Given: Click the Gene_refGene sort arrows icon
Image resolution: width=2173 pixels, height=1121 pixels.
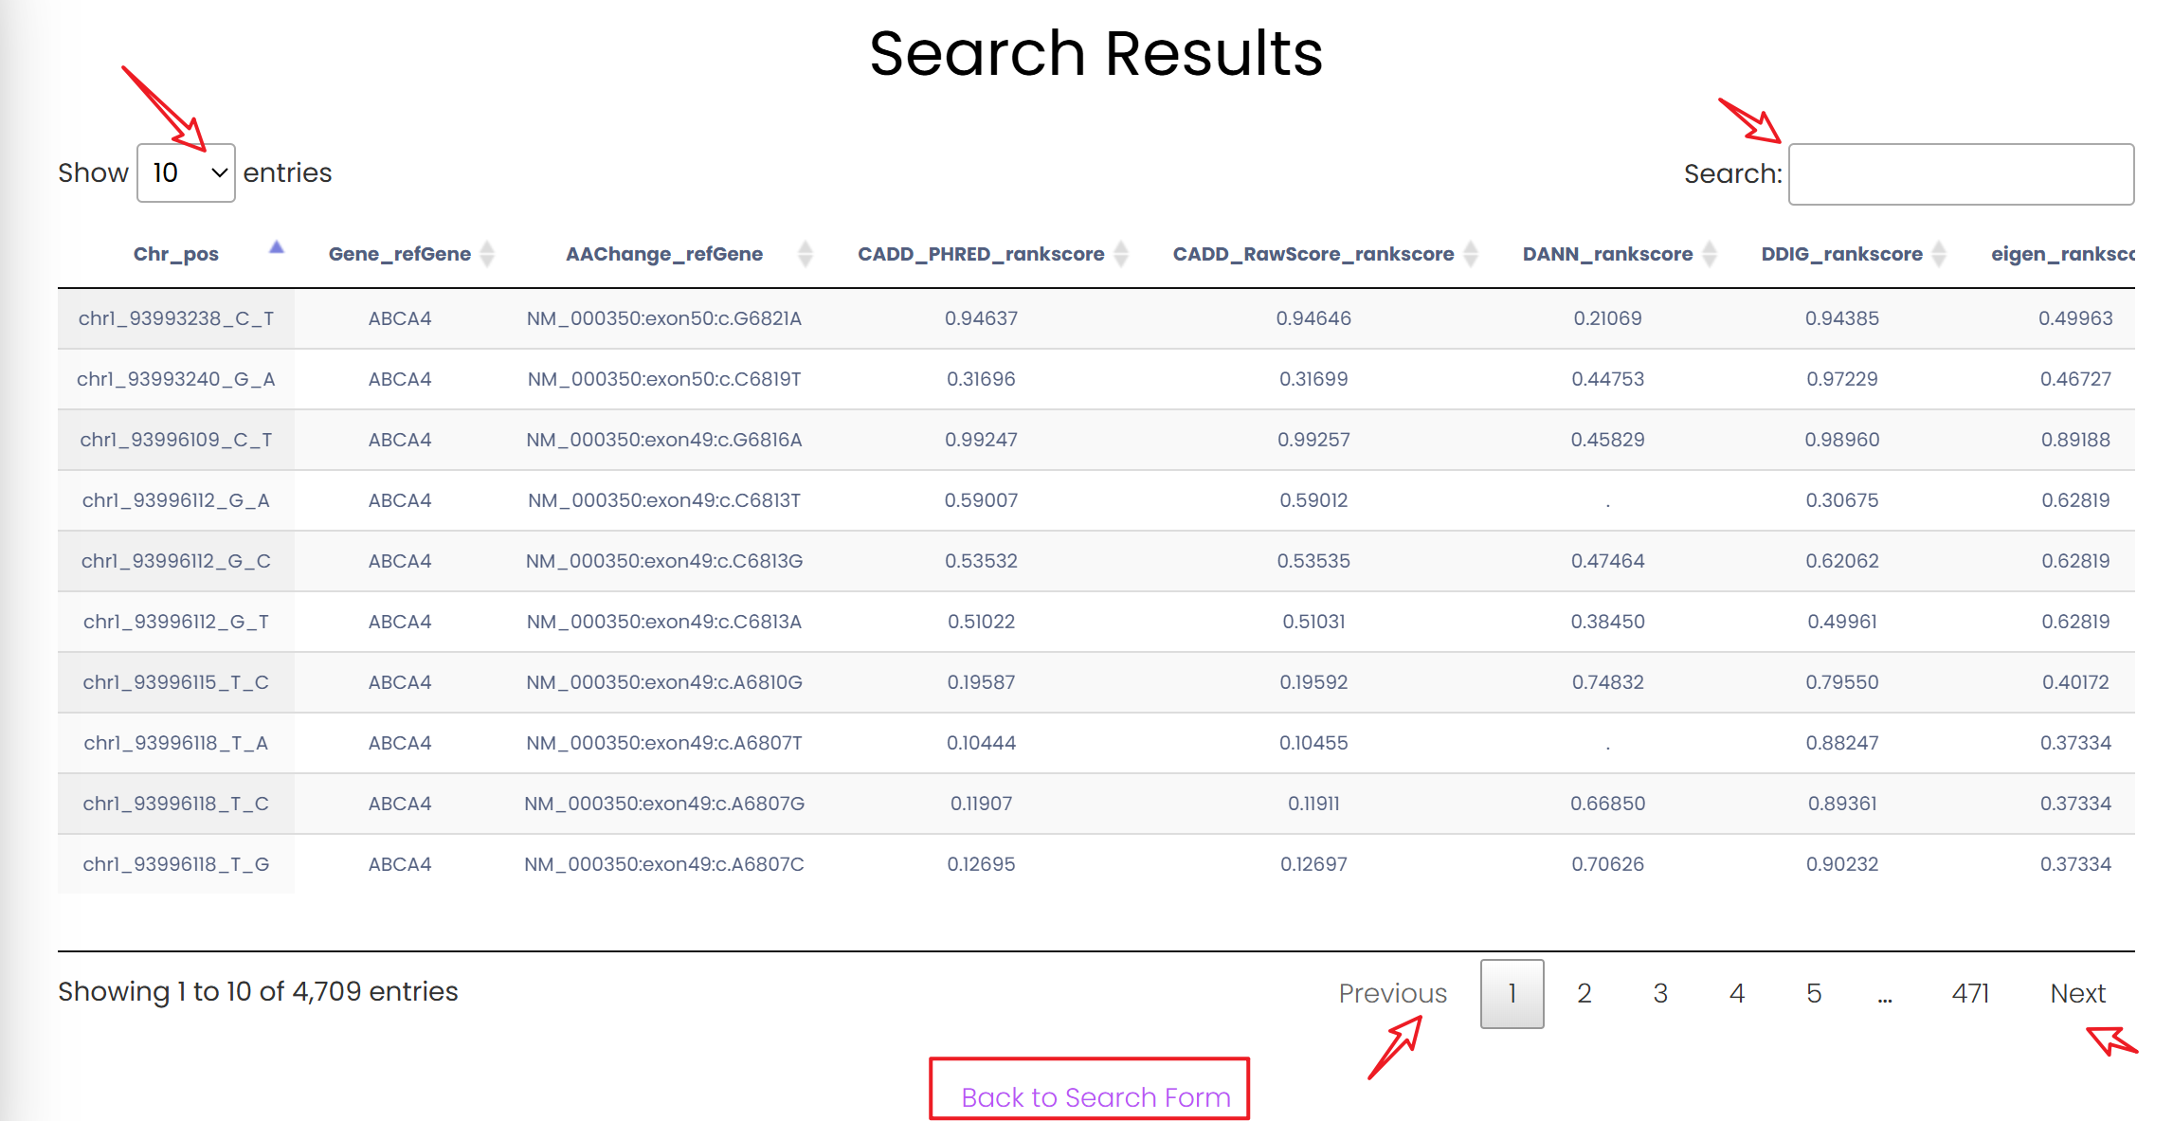Looking at the screenshot, I should [487, 254].
